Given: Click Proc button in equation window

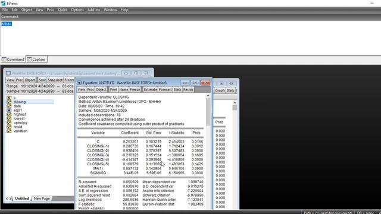Looking at the screenshot, I should [x=90, y=90].
